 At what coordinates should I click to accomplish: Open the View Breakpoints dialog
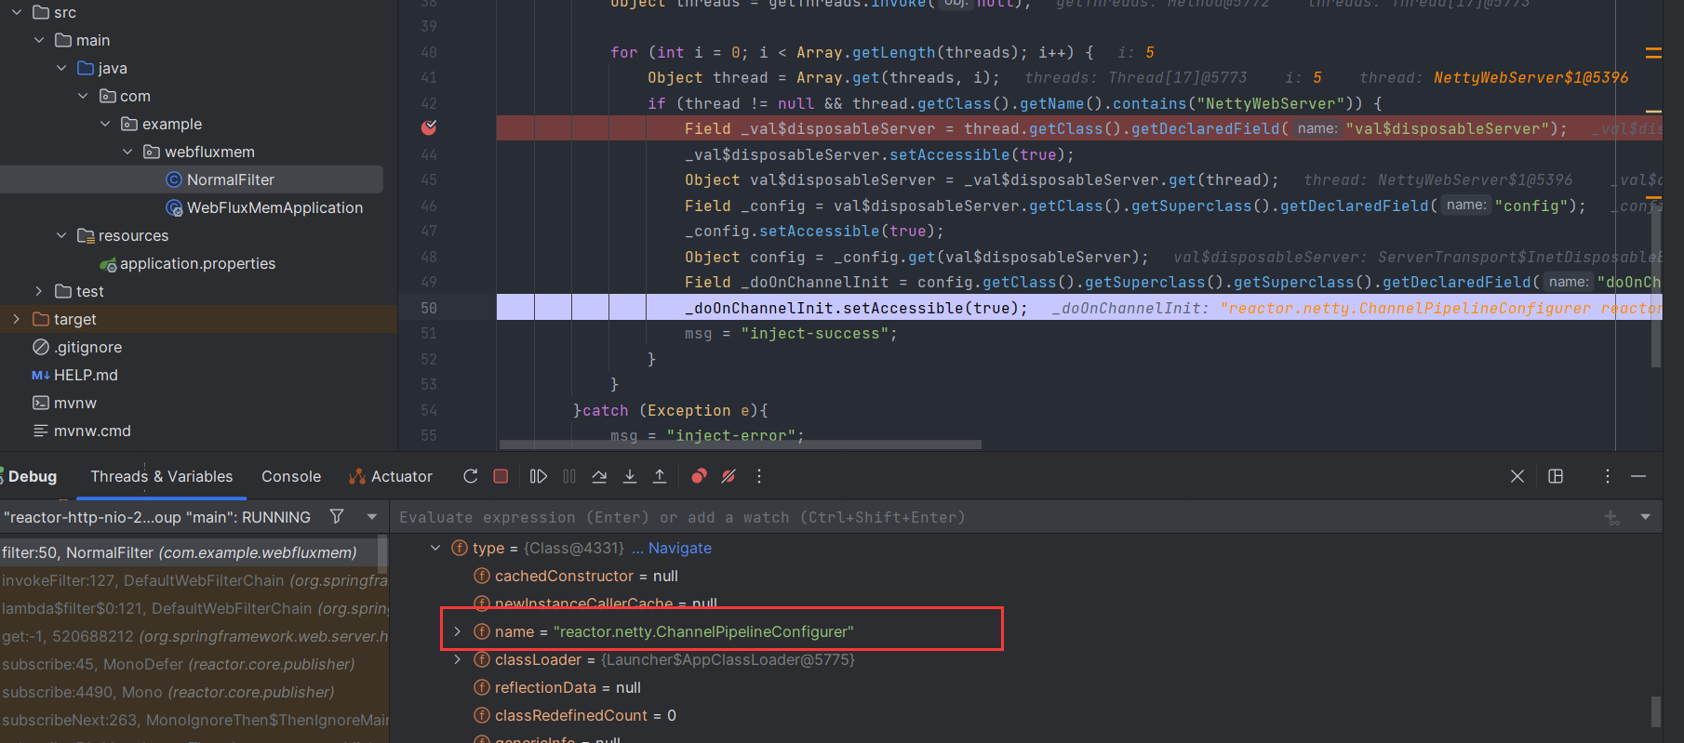[699, 476]
